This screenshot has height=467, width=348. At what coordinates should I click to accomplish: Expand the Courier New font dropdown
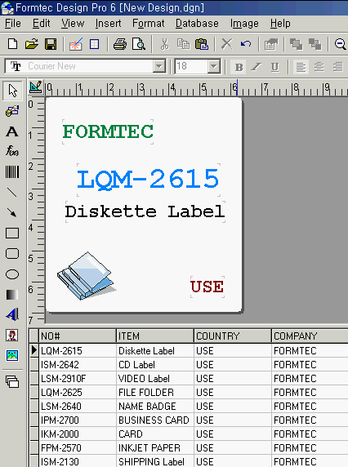coord(159,66)
